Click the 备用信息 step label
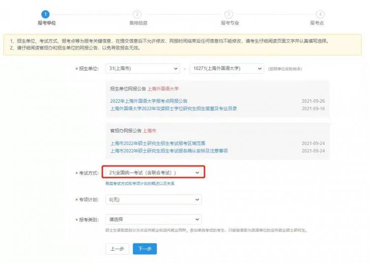The height and width of the screenshot is (263, 369). (138, 23)
